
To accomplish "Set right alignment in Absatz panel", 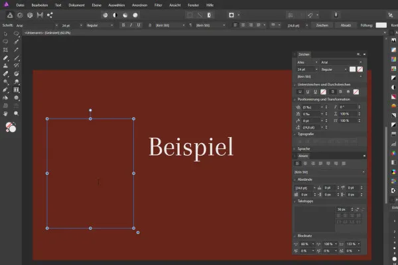I will pos(313,164).
